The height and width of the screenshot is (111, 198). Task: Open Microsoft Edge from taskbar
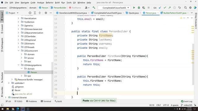click(18, 109)
